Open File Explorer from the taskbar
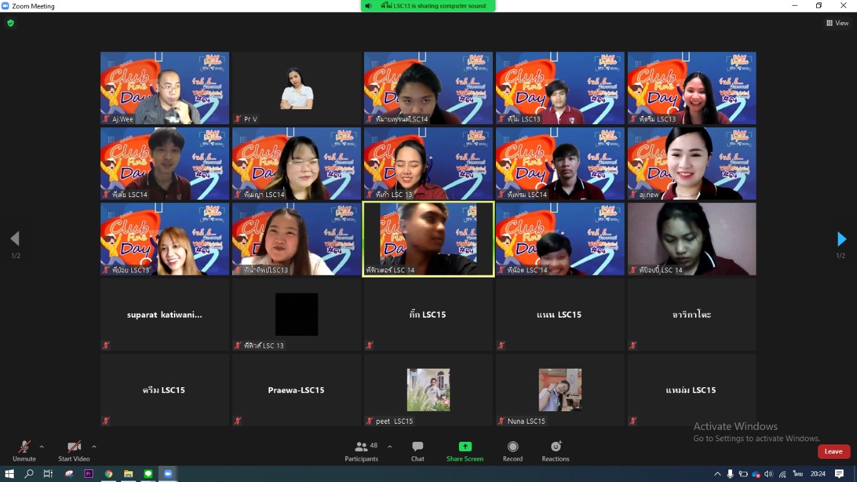This screenshot has width=857, height=482. pyautogui.click(x=128, y=474)
